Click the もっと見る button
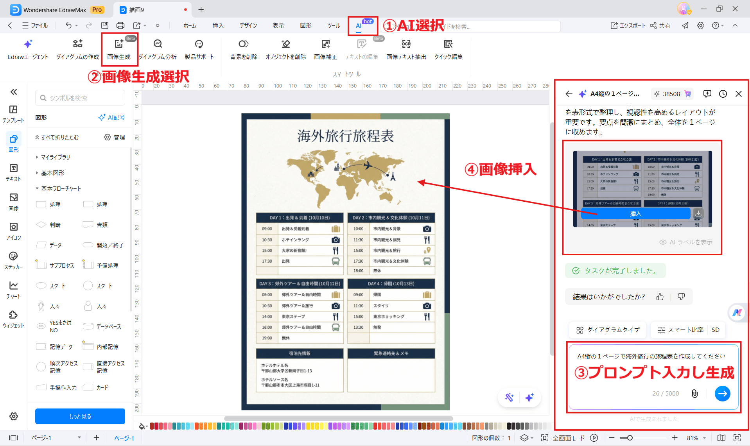The height and width of the screenshot is (446, 750). tap(80, 416)
